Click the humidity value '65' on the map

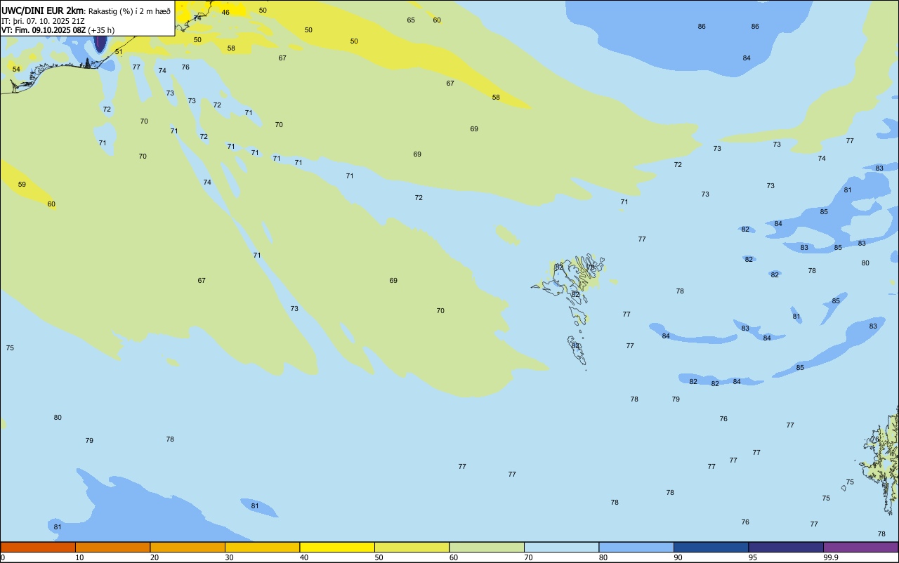[x=411, y=20]
